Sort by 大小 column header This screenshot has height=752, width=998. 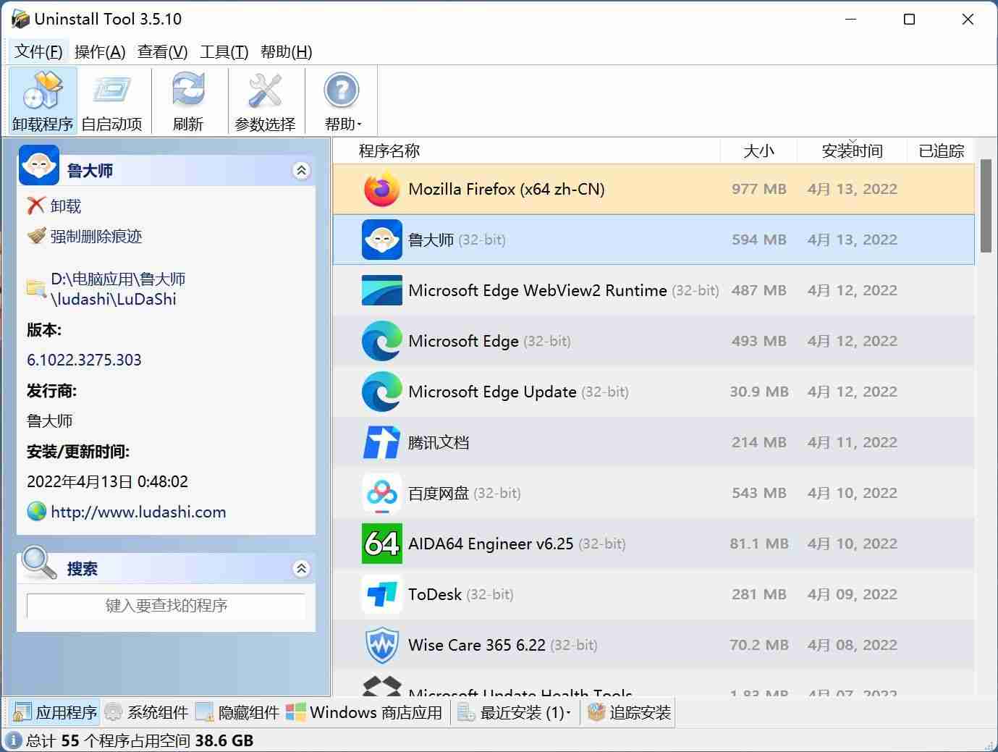pos(758,151)
